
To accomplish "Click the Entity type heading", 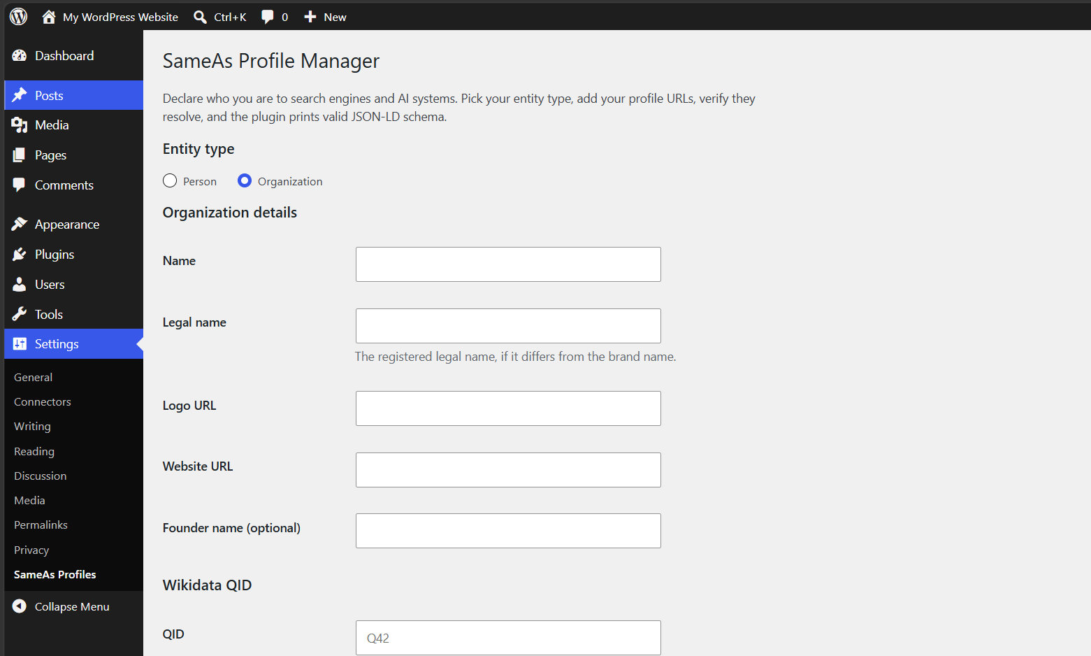I will coord(198,149).
